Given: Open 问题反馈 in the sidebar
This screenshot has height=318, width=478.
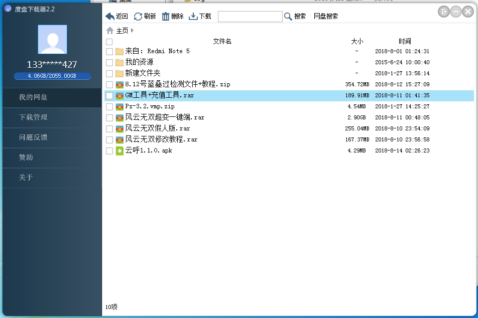Looking at the screenshot, I should pyautogui.click(x=52, y=137).
